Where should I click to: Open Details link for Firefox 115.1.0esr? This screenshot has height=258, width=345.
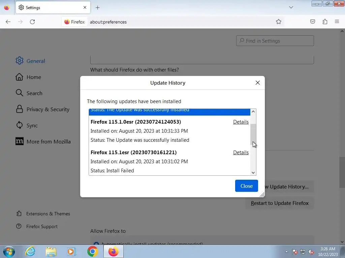(x=241, y=122)
